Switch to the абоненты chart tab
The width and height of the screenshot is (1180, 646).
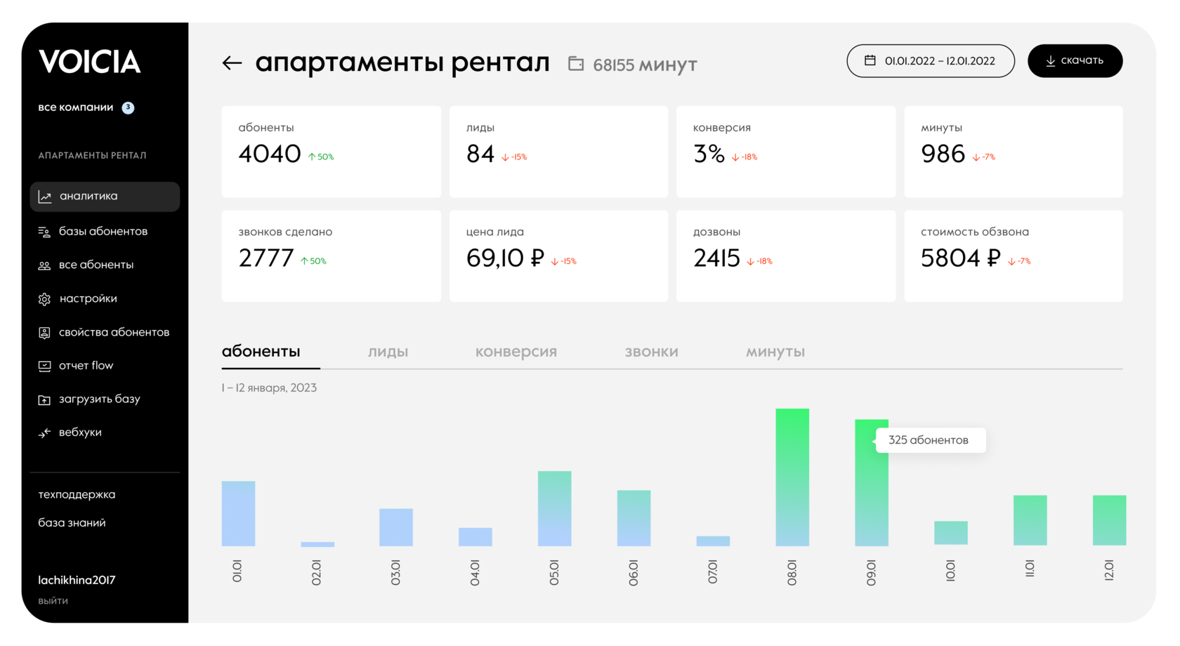261,352
